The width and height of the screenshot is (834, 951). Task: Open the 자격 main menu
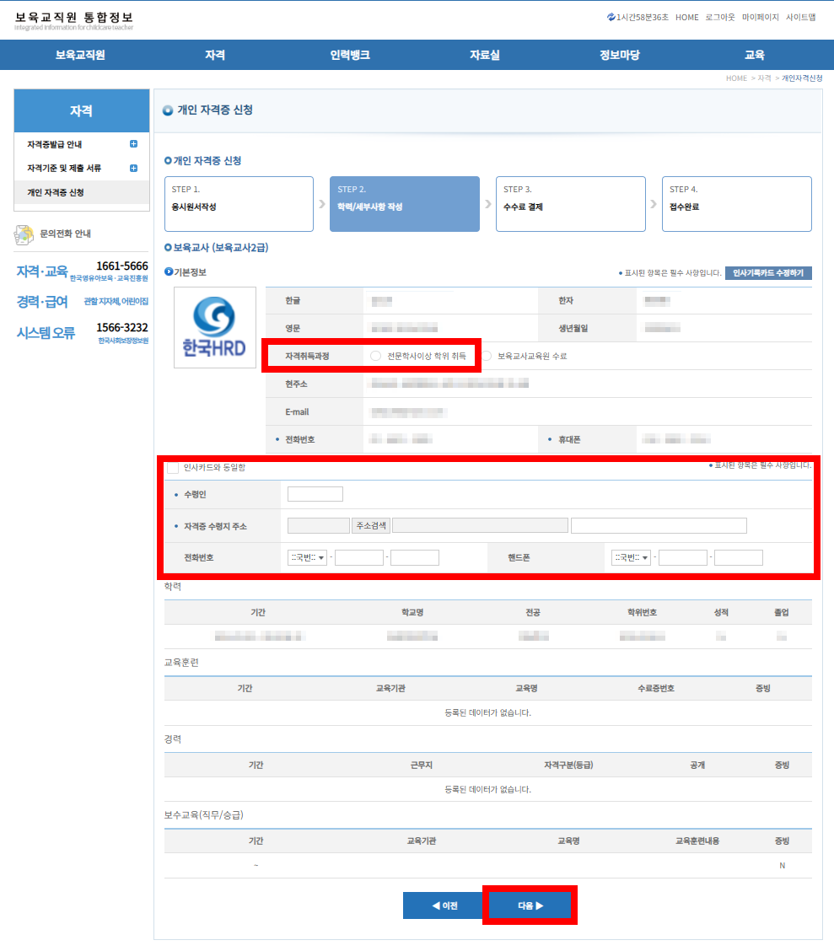coord(215,55)
